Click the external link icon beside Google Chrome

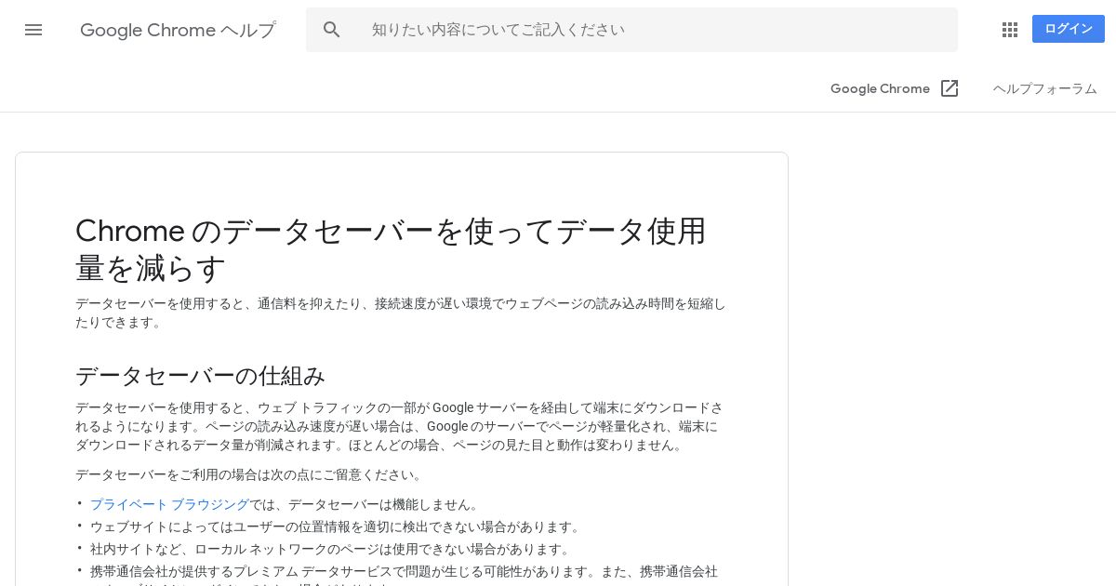point(950,88)
